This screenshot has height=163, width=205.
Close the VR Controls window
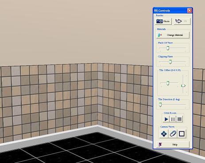pyautogui.click(x=190, y=11)
